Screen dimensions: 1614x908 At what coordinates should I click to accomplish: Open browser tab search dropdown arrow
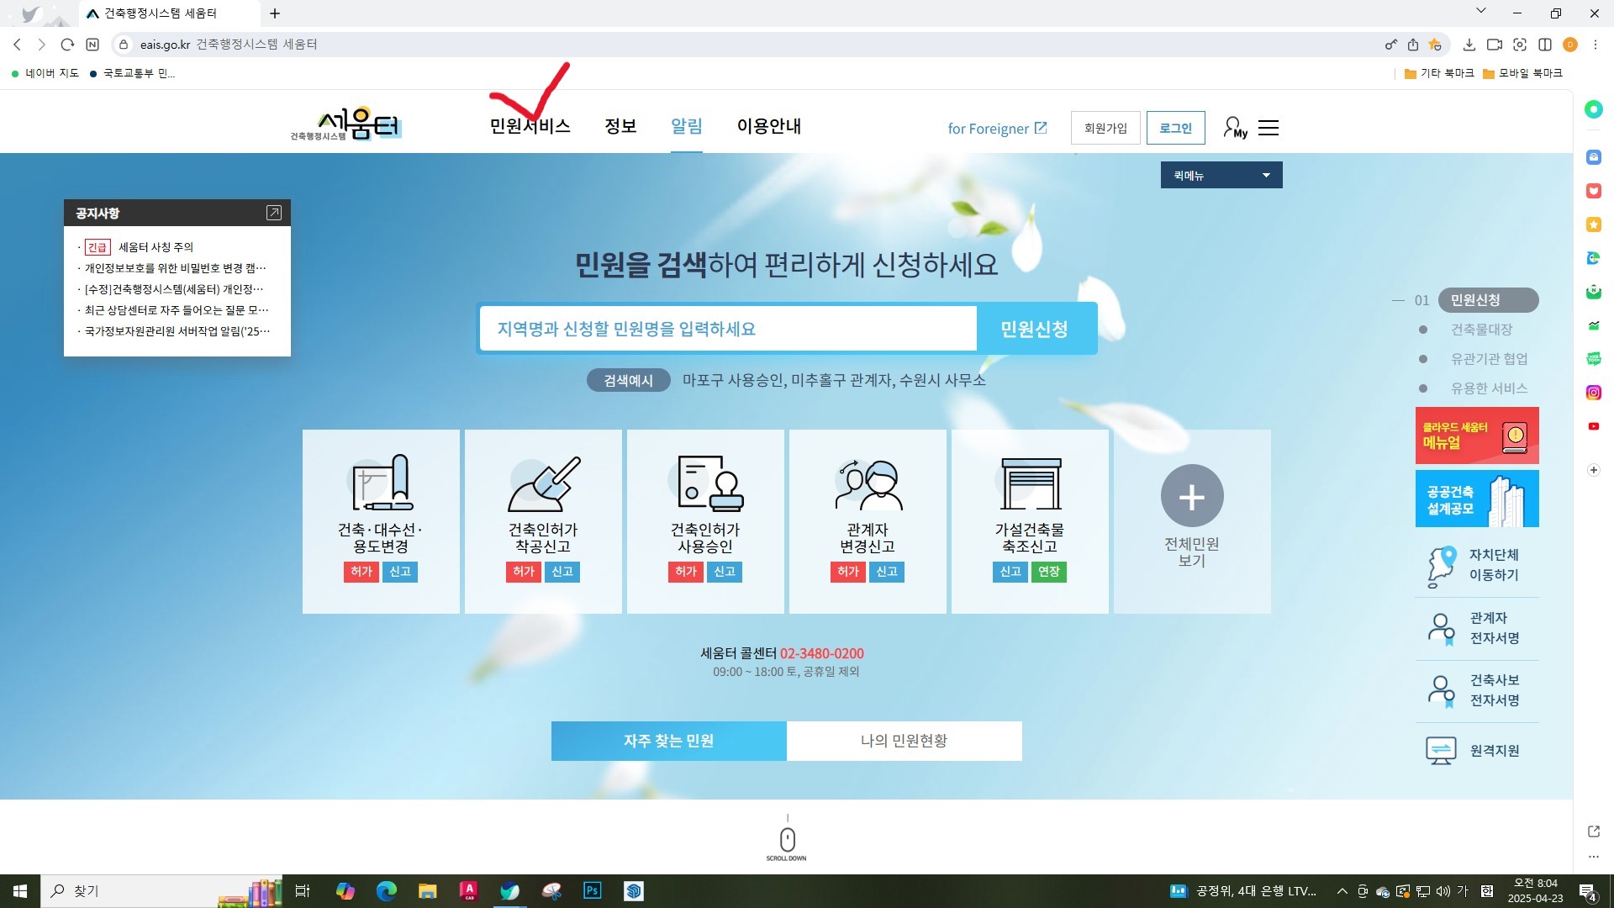1481,11
